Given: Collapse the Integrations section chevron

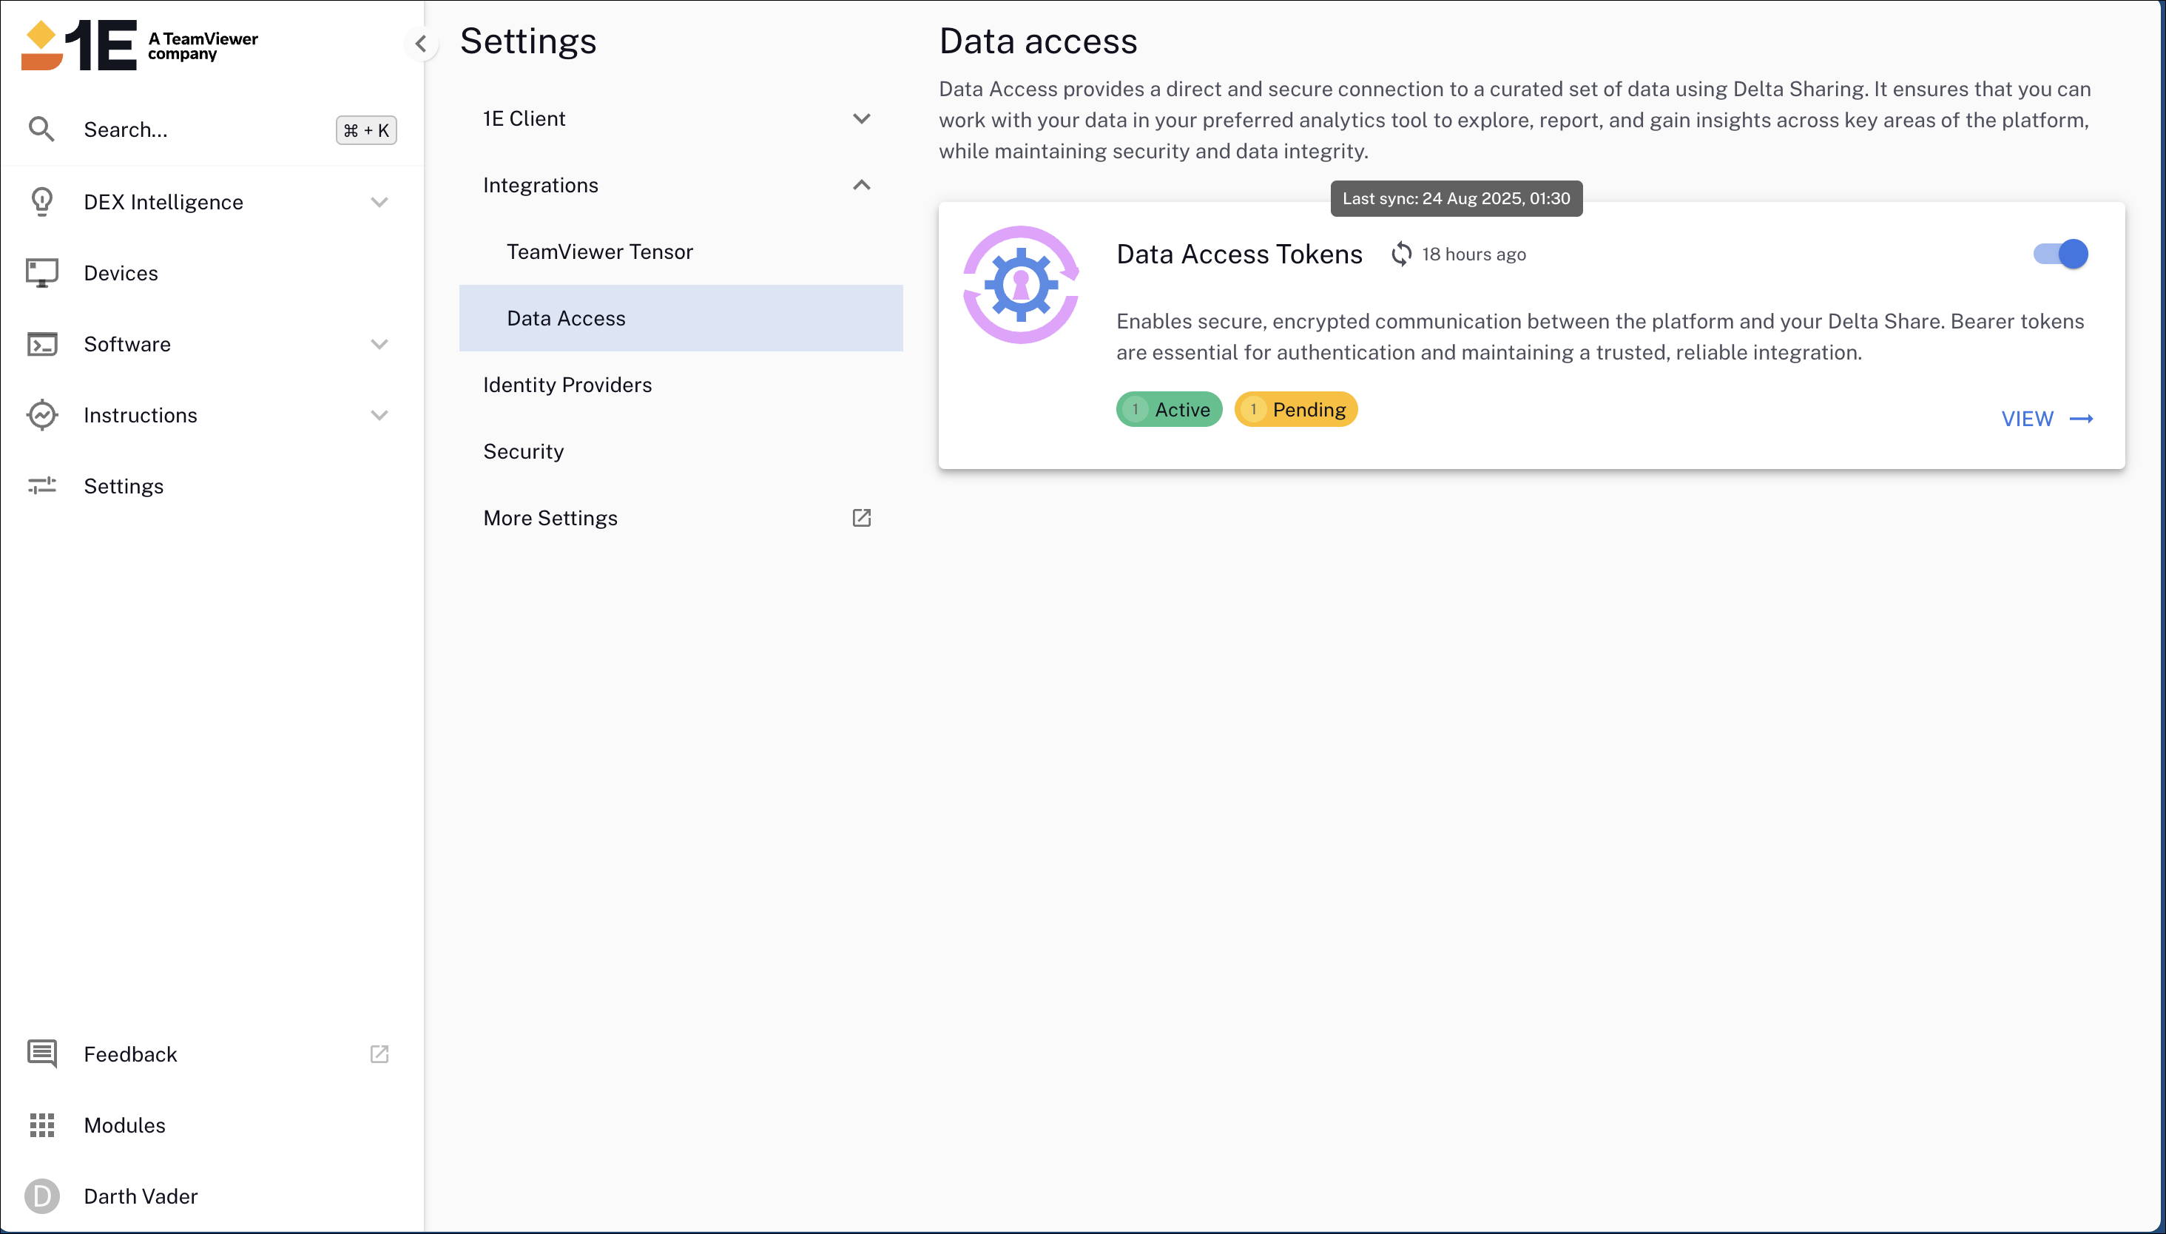Looking at the screenshot, I should tap(861, 185).
